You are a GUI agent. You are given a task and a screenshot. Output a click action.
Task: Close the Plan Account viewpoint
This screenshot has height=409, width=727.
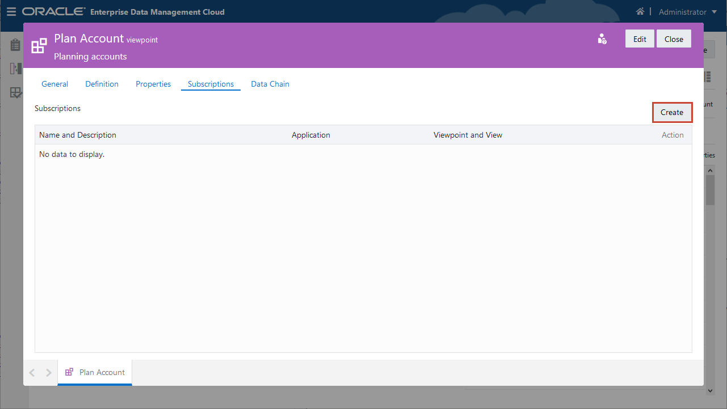pyautogui.click(x=674, y=39)
